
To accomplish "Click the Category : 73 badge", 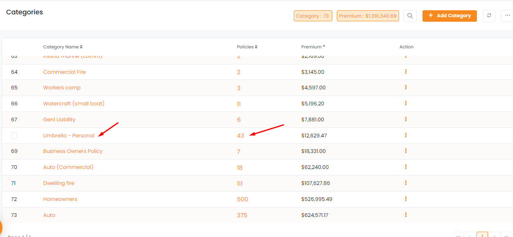I will click(x=313, y=16).
